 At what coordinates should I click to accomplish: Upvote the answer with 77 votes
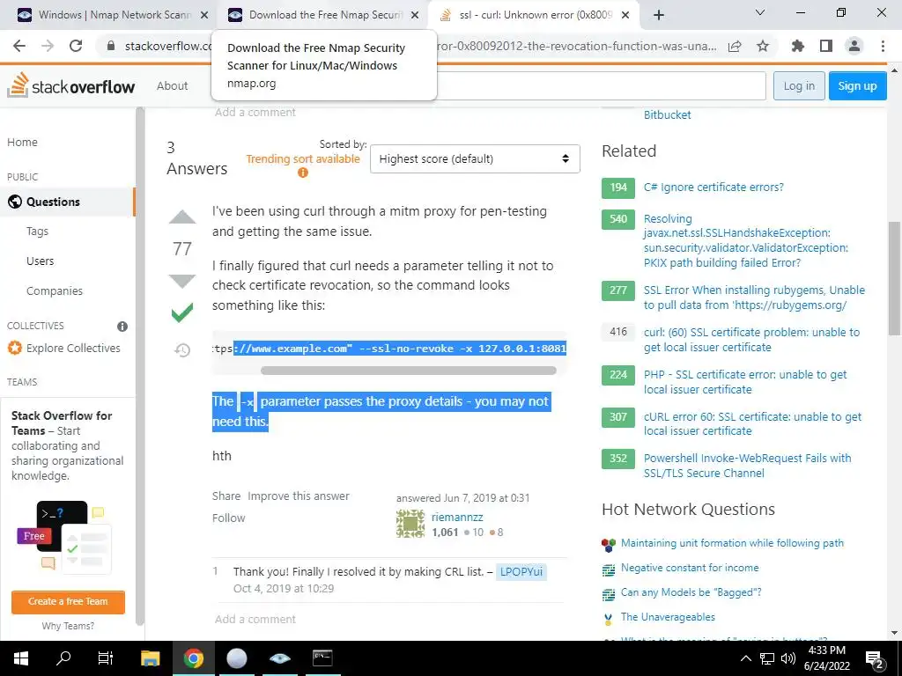[x=182, y=217]
